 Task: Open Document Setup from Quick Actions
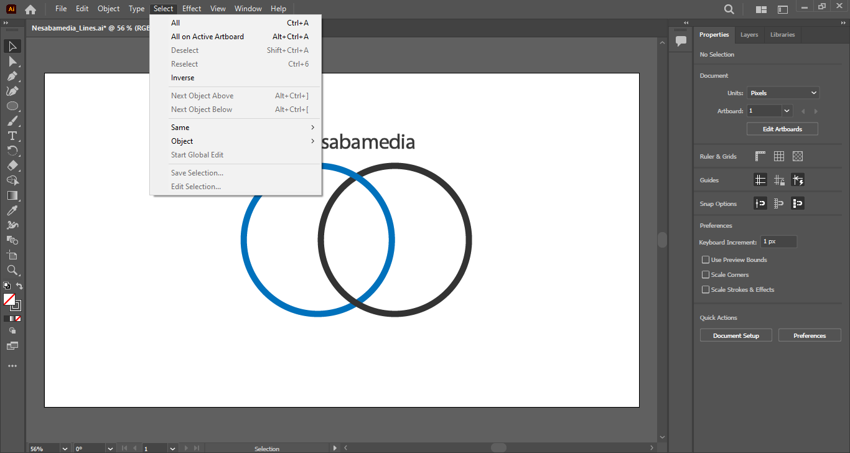736,335
